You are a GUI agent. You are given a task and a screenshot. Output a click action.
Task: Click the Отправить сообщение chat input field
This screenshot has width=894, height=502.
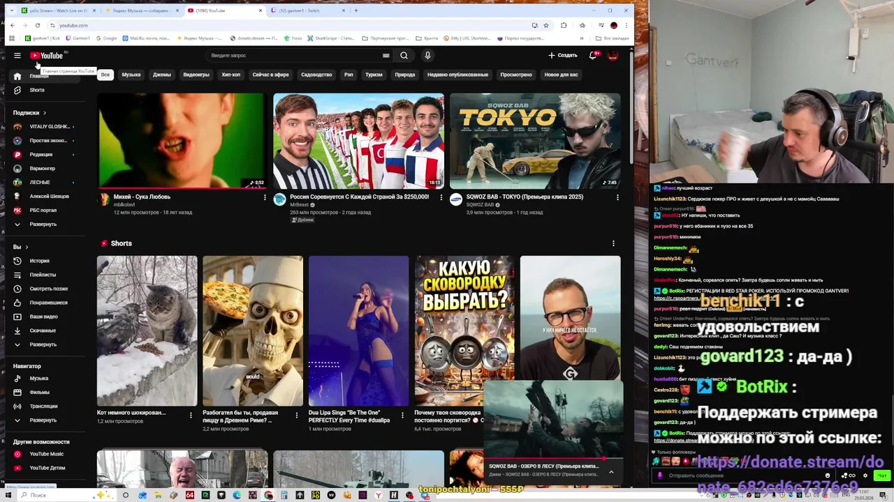pyautogui.click(x=740, y=476)
